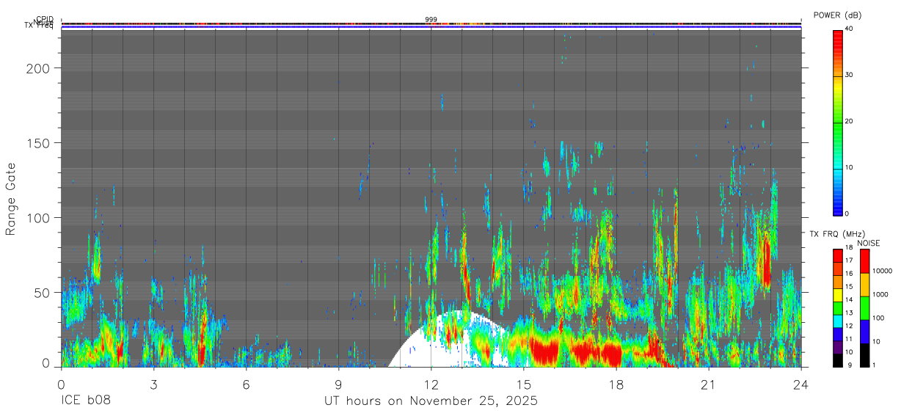
Task: Click the 999 CPID value at top
Action: pyautogui.click(x=431, y=19)
